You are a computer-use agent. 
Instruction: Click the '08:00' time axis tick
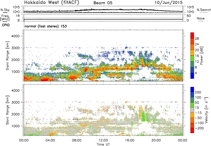click(x=76, y=140)
